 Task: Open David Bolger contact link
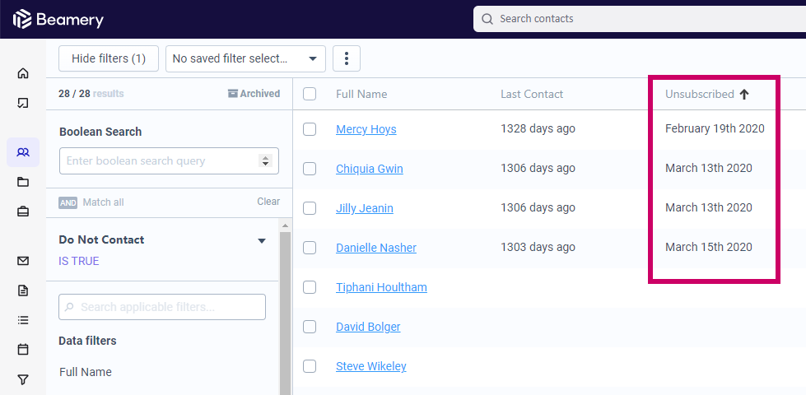point(368,327)
